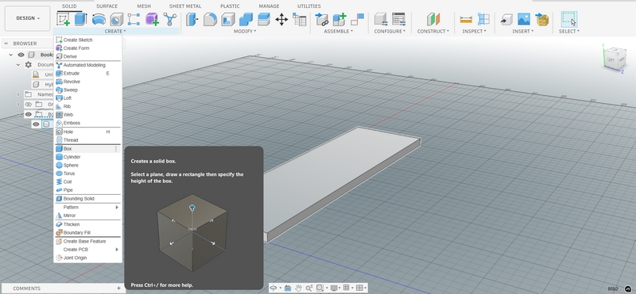Open the Change Parameters table icon

point(300,19)
